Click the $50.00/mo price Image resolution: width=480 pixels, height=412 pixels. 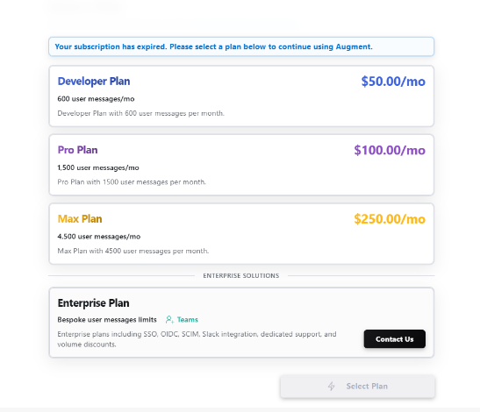pos(393,82)
